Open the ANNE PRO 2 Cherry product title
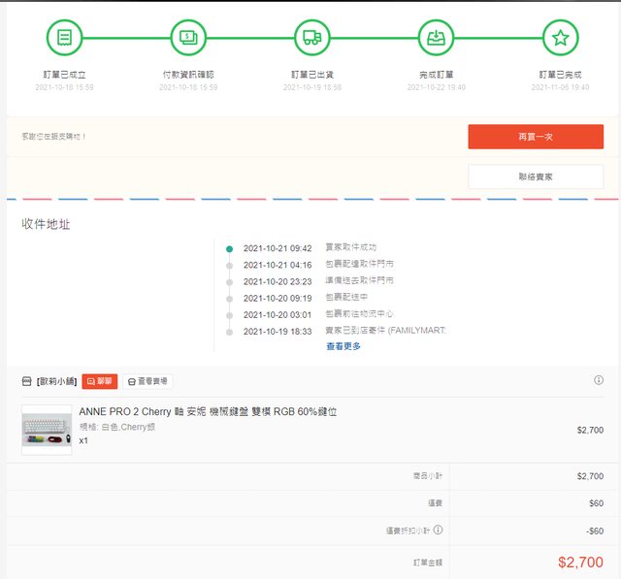Image resolution: width=621 pixels, height=579 pixels. click(x=208, y=412)
